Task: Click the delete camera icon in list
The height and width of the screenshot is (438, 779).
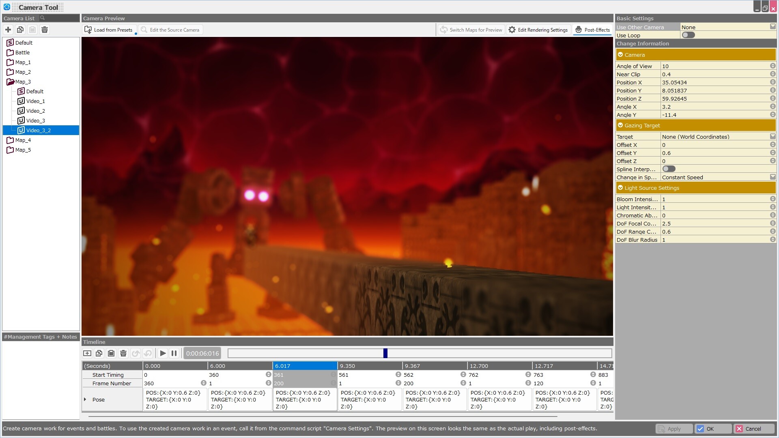Action: (x=45, y=30)
